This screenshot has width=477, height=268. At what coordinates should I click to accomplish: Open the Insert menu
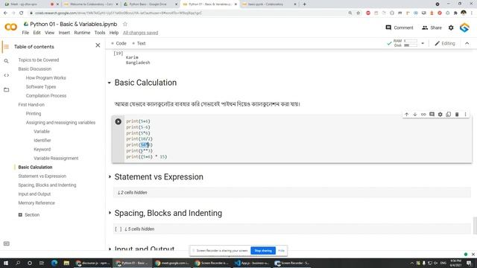(x=64, y=33)
